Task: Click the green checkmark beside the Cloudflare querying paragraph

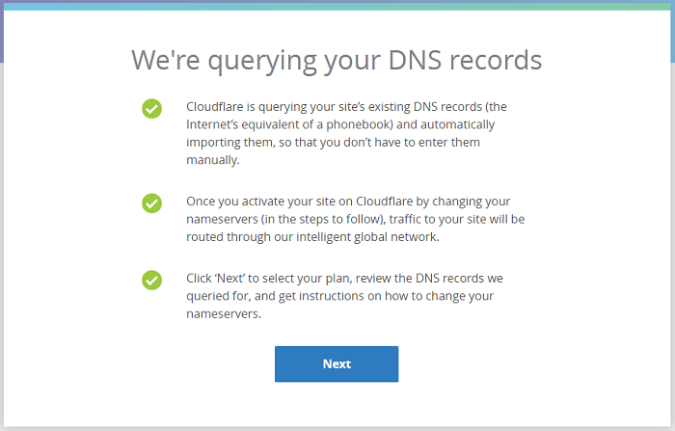Action: coord(152,109)
